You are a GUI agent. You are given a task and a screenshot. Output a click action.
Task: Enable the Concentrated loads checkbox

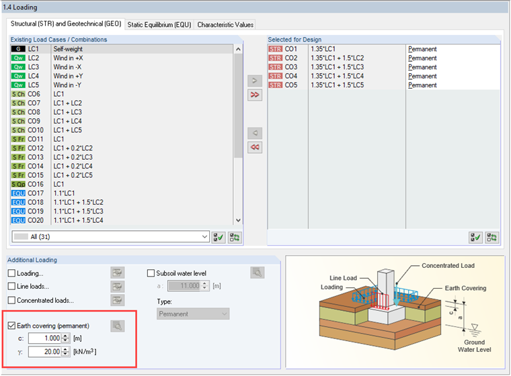(x=11, y=300)
